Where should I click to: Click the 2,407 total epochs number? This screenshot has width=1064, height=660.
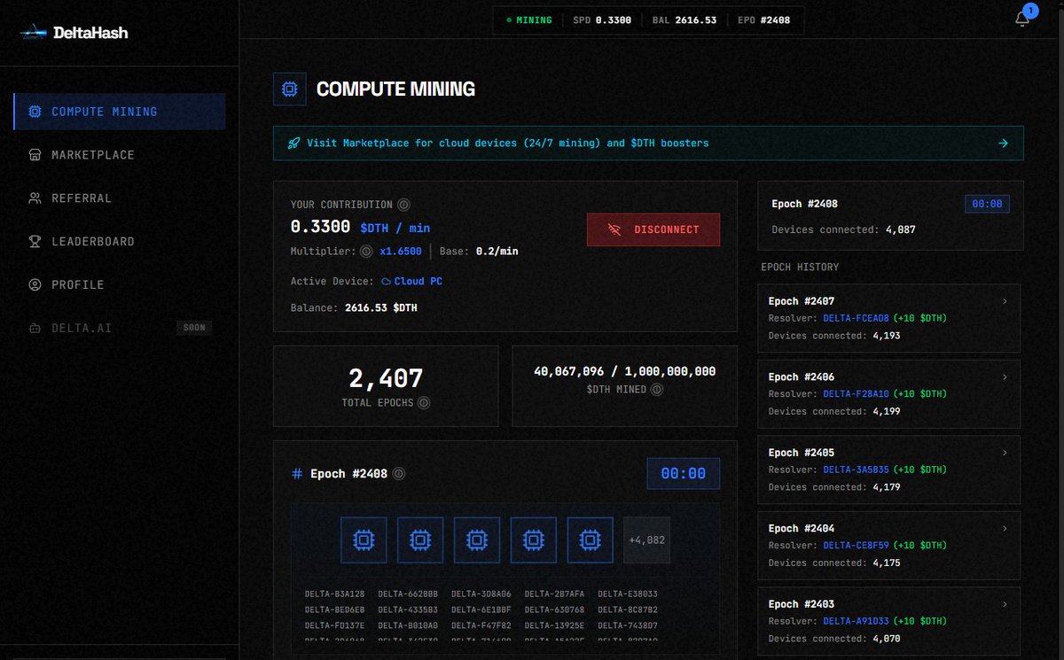point(386,379)
